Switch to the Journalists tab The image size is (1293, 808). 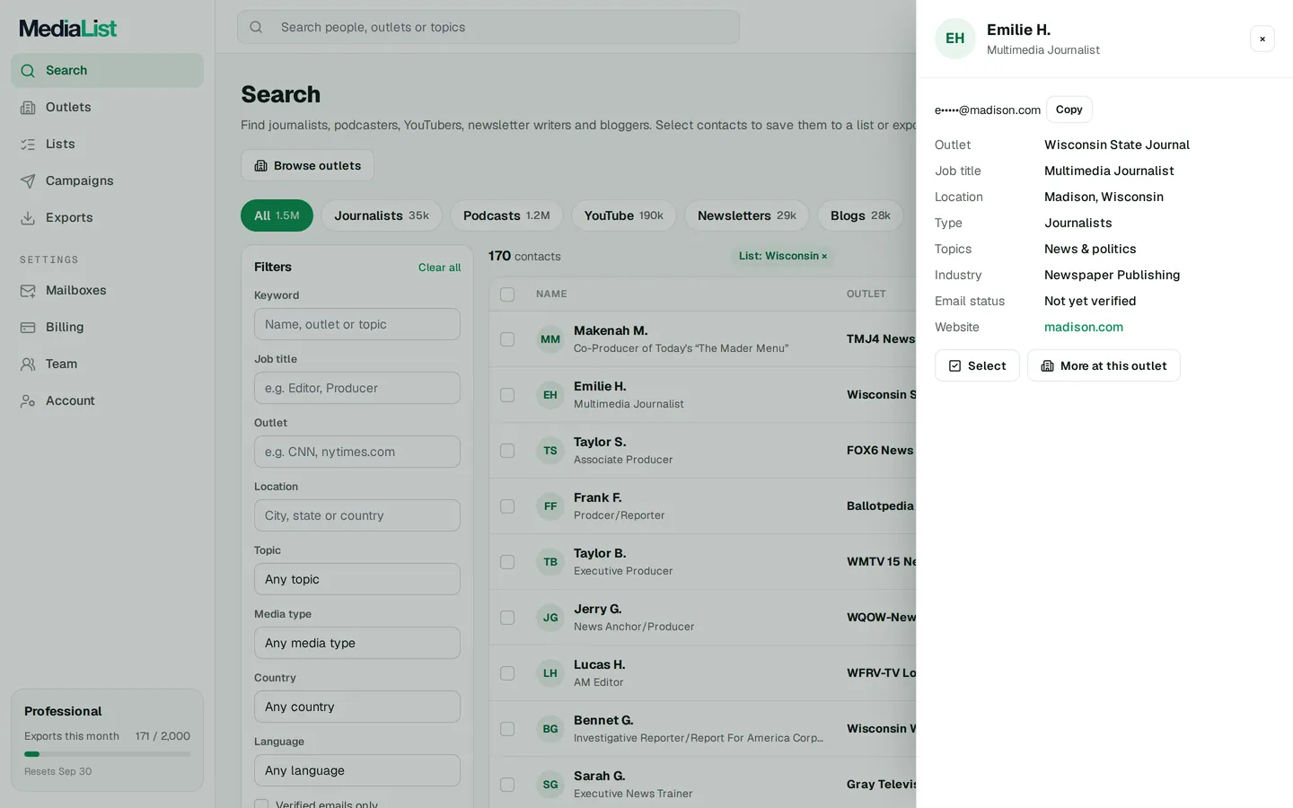click(x=382, y=215)
